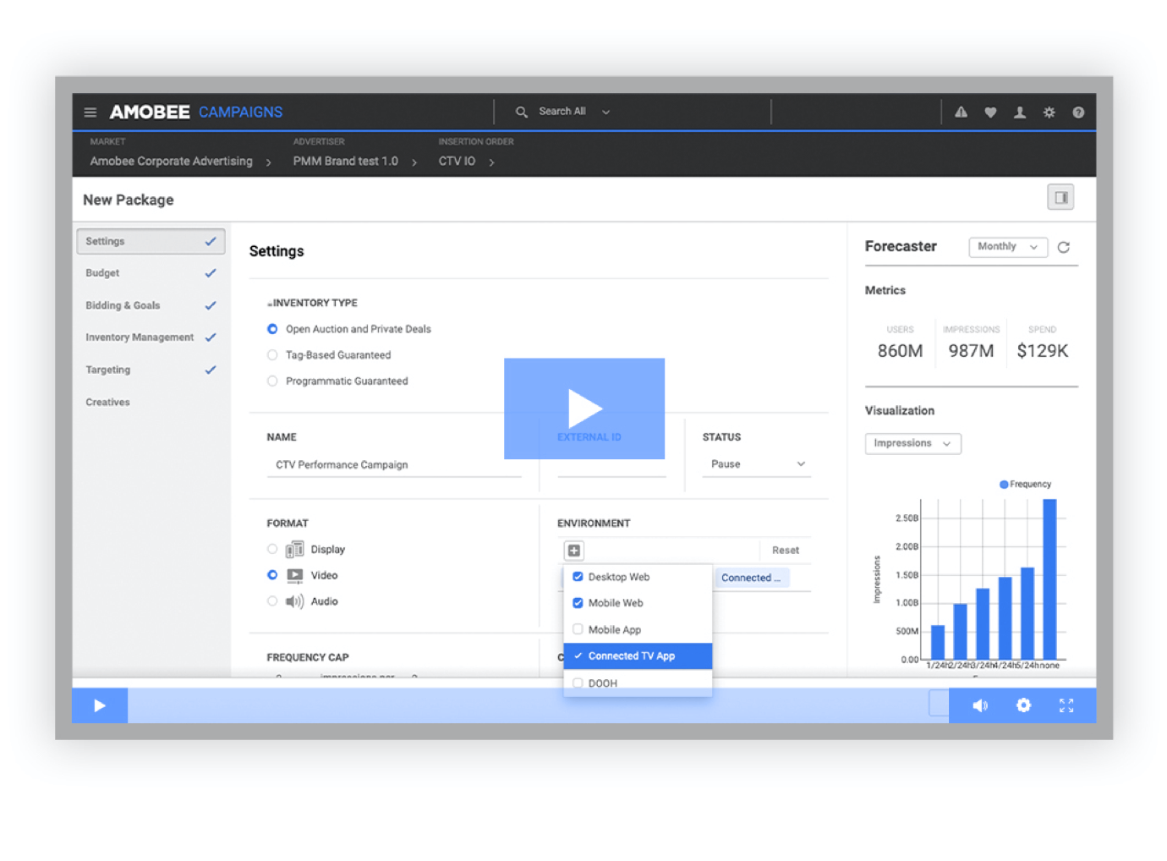Open the Search All dropdown
The image size is (1167, 861).
(574, 112)
